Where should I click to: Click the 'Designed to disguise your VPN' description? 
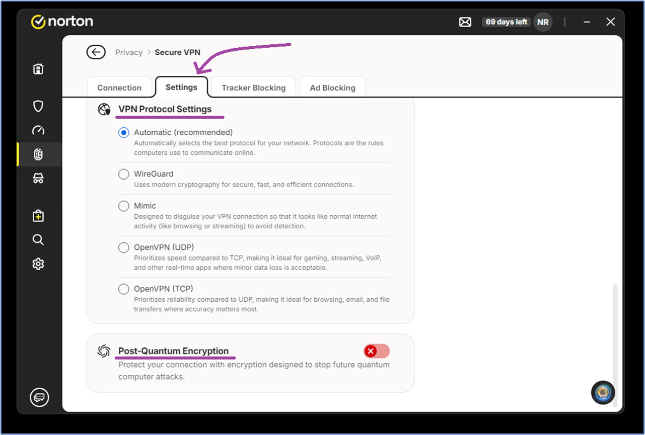click(x=255, y=221)
